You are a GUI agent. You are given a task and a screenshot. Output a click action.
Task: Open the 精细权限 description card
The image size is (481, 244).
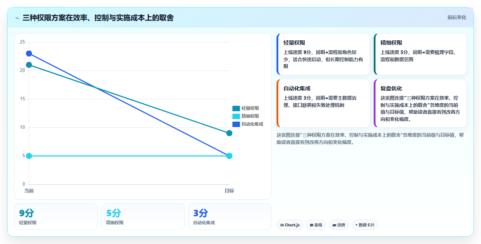pos(420,54)
